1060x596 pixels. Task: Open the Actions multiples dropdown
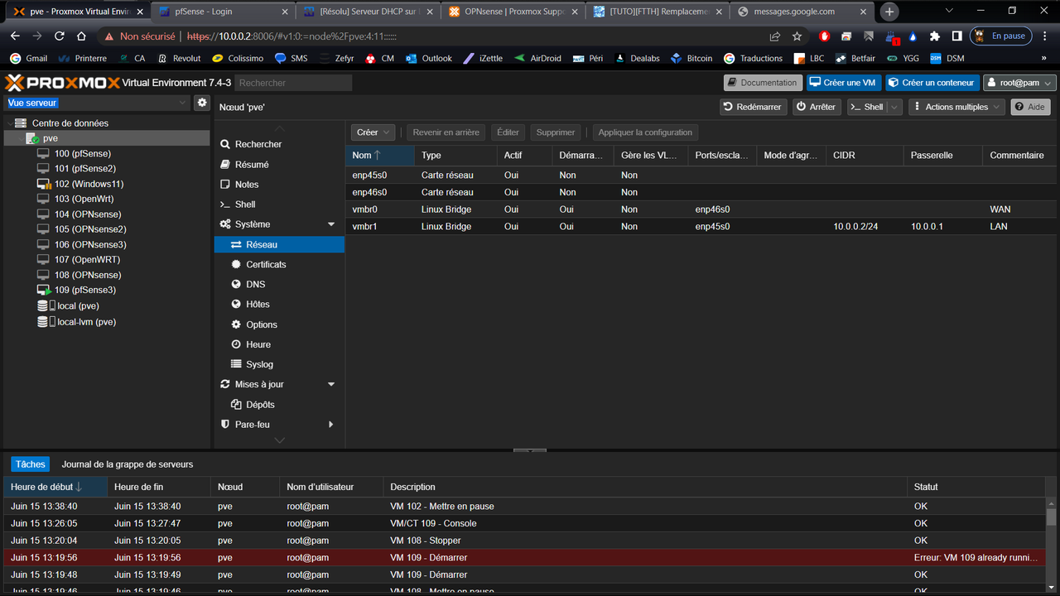[x=956, y=107]
